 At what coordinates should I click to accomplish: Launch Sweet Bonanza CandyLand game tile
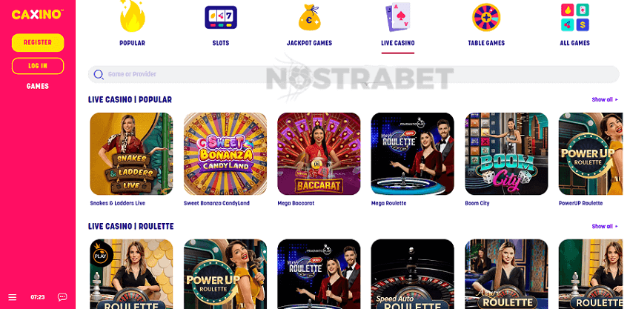225,154
